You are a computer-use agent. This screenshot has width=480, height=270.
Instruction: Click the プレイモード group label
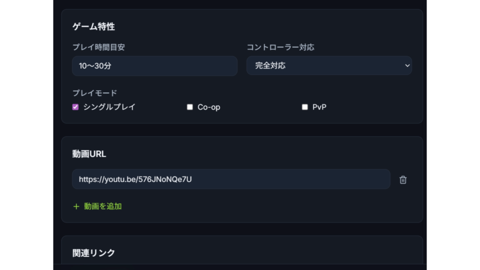pos(95,93)
